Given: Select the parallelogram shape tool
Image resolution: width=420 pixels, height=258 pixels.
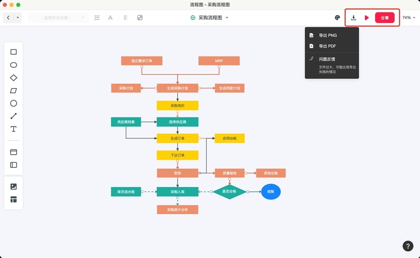Looking at the screenshot, I should pyautogui.click(x=13, y=91).
